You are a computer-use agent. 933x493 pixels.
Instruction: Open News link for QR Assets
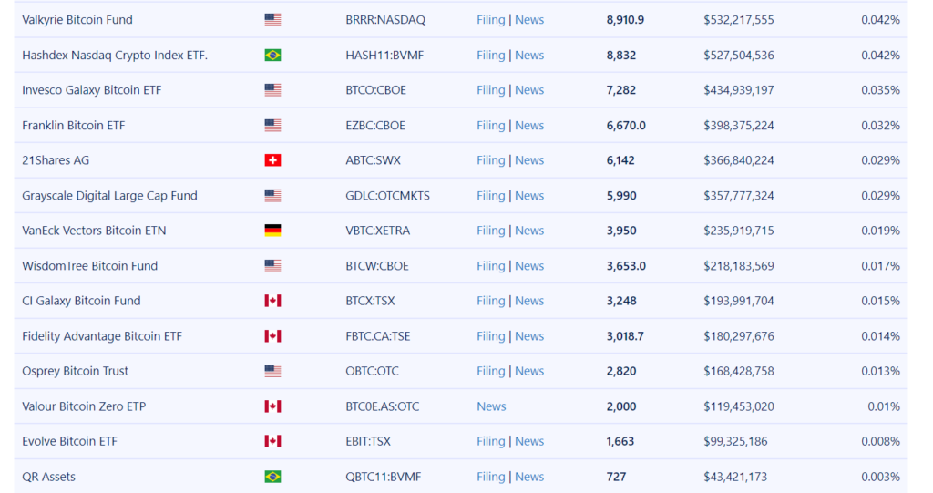click(x=529, y=477)
